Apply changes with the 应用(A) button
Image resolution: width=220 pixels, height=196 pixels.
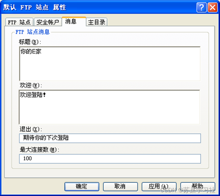click(x=159, y=187)
